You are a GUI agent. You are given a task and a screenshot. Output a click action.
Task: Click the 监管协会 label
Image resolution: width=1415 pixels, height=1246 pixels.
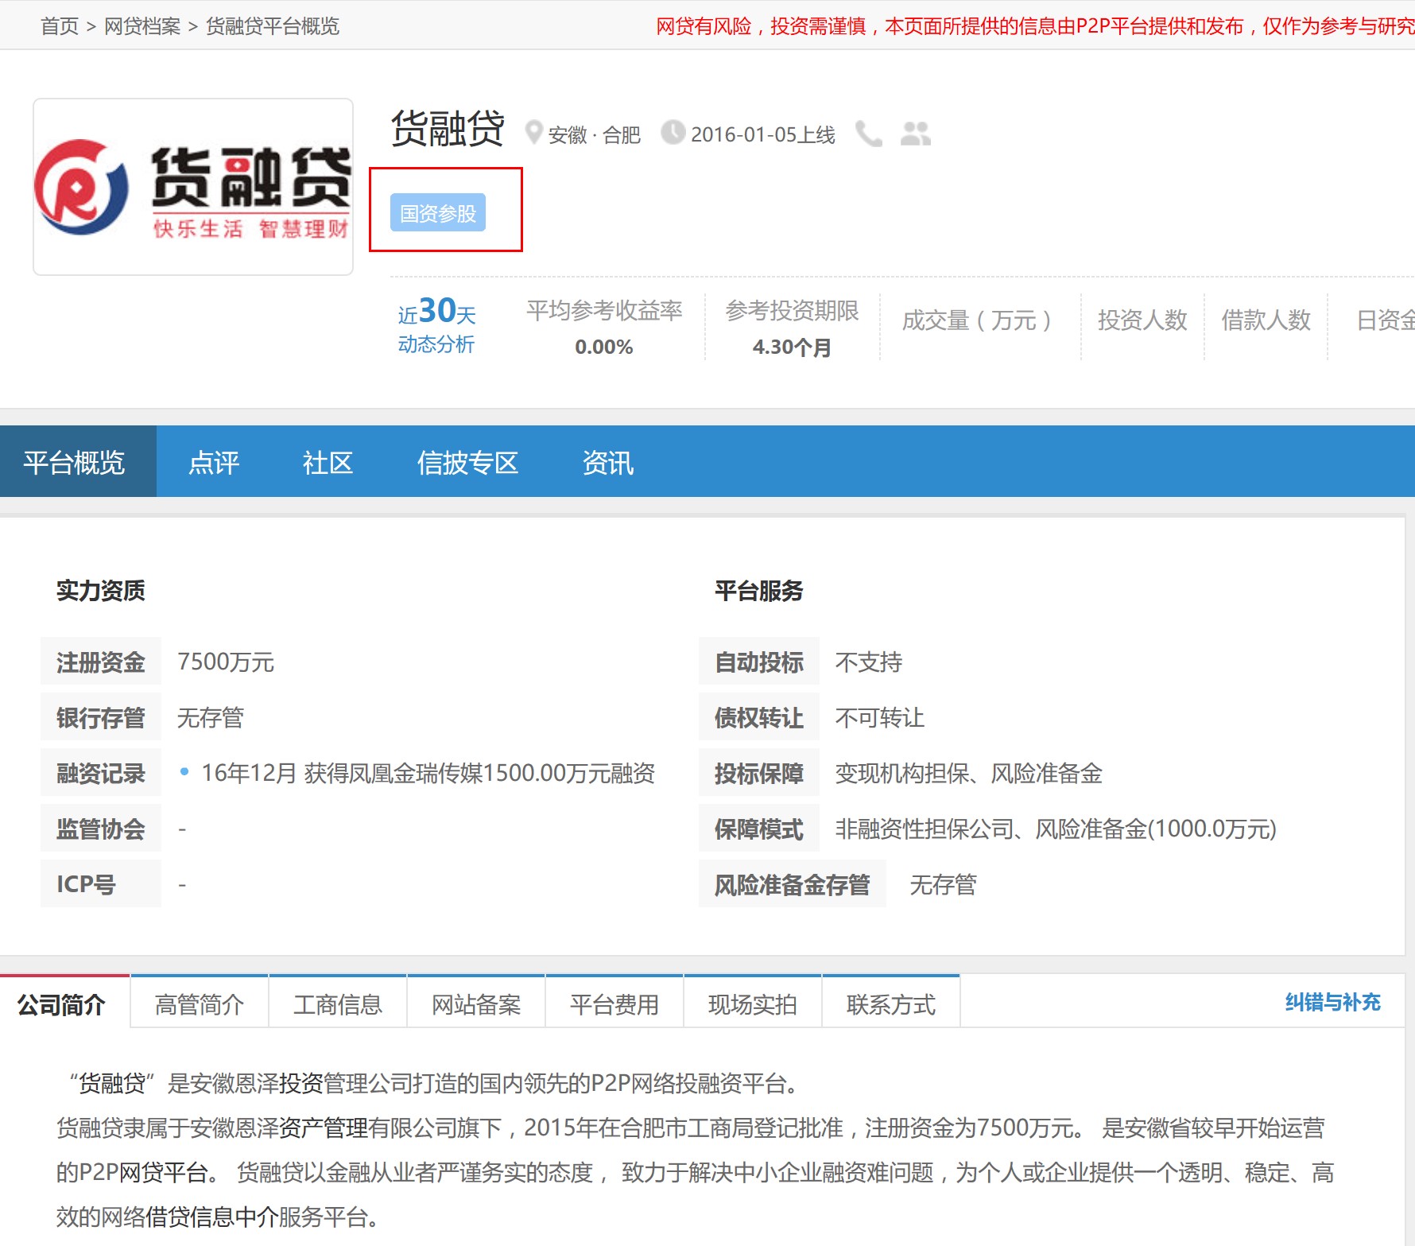coord(101,829)
